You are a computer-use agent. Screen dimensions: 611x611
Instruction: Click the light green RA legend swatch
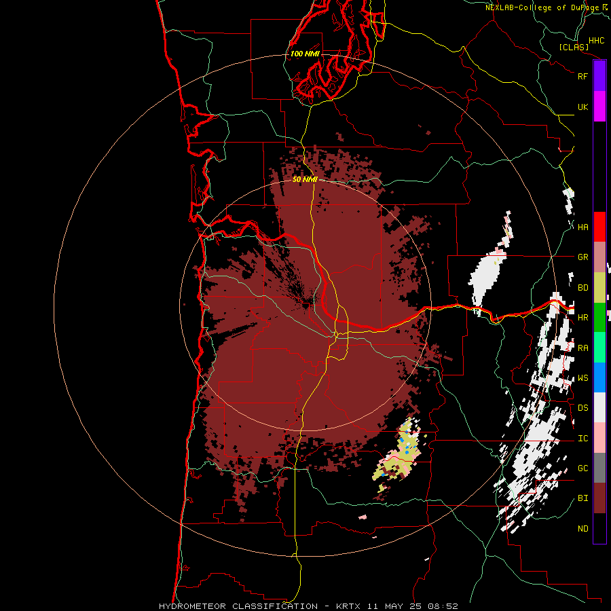point(599,348)
